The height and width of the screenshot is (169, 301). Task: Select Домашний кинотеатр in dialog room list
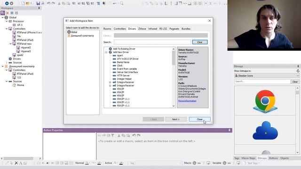tap(80, 36)
